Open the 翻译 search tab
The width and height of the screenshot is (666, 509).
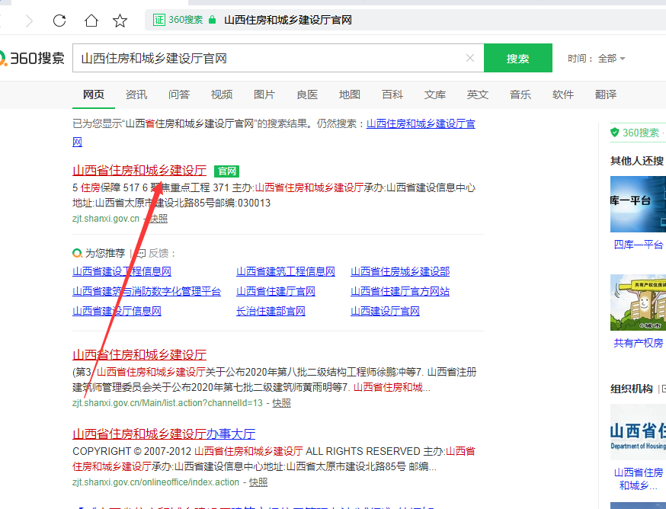606,94
